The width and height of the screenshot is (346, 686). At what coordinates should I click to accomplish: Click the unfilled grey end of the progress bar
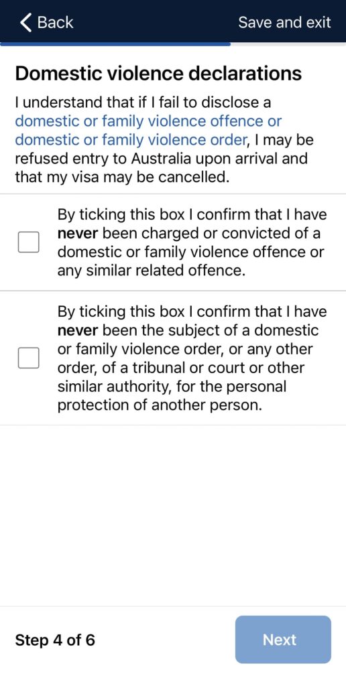pyautogui.click(x=288, y=44)
